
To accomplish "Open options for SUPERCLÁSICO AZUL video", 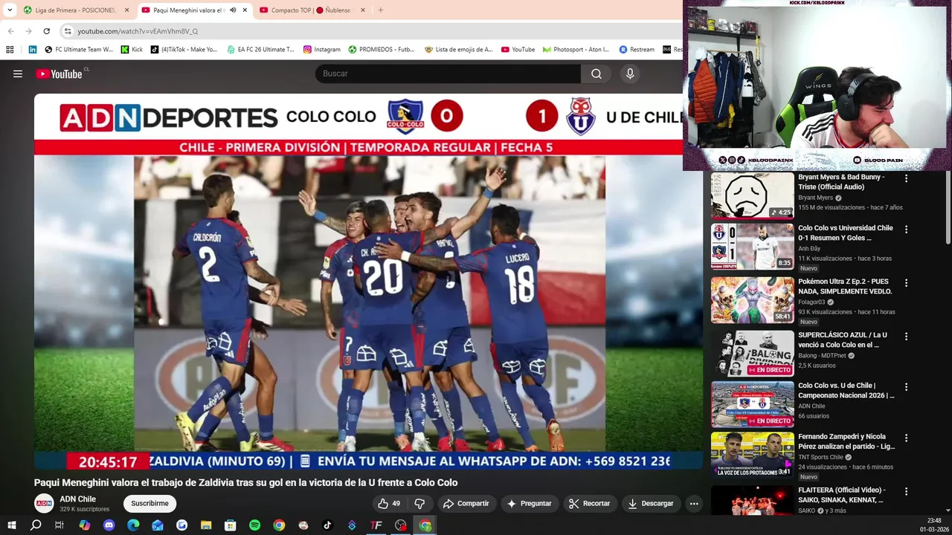I will click(x=906, y=337).
